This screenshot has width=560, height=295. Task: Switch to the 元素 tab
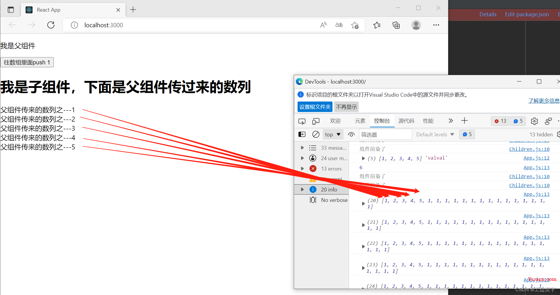coord(360,121)
